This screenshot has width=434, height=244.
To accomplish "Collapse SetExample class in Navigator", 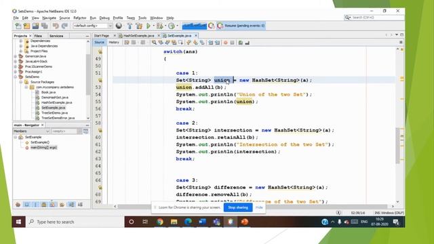I will tap(16, 137).
